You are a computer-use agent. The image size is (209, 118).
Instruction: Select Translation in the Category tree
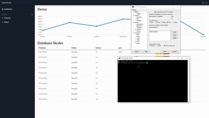point(139,28)
